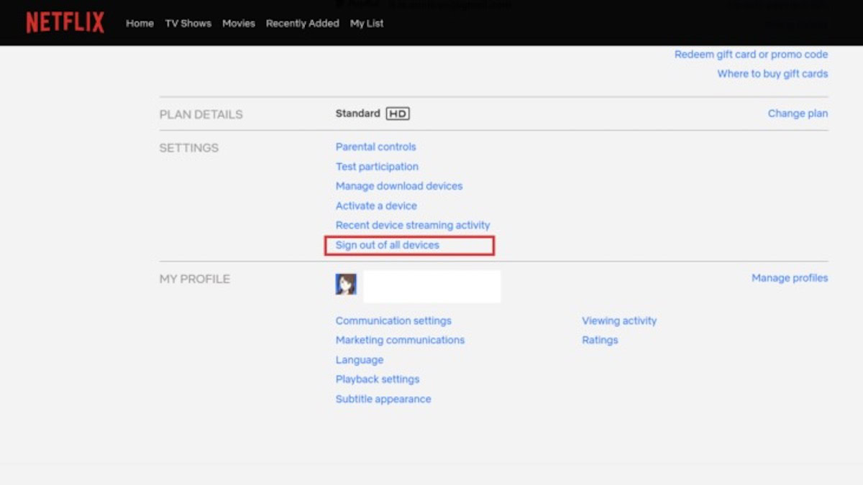Click Activate a device link

tap(376, 205)
